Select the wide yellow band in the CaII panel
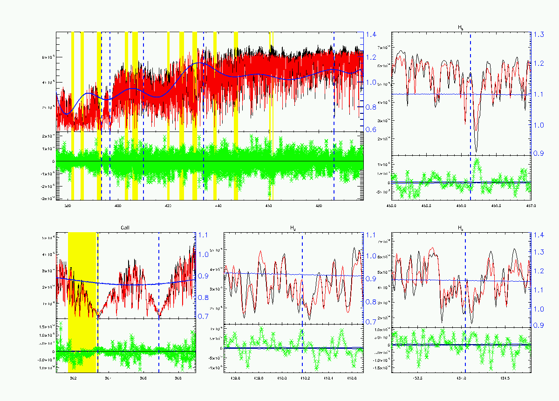The height and width of the screenshot is (401, 559). tap(82, 302)
